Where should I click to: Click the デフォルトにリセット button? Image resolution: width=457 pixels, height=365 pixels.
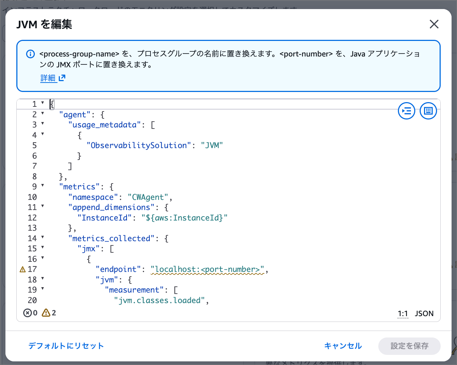coord(66,346)
